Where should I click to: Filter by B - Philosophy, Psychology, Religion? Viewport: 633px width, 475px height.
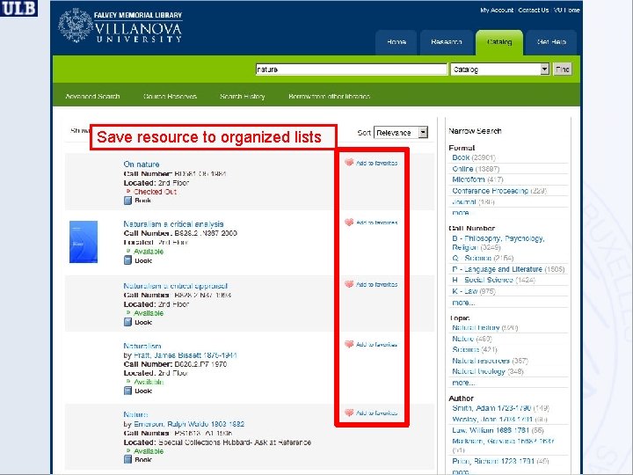click(x=498, y=243)
